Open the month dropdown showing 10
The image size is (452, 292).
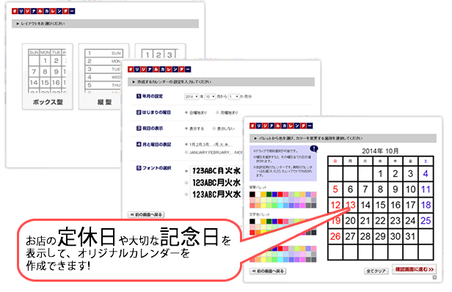click(210, 97)
